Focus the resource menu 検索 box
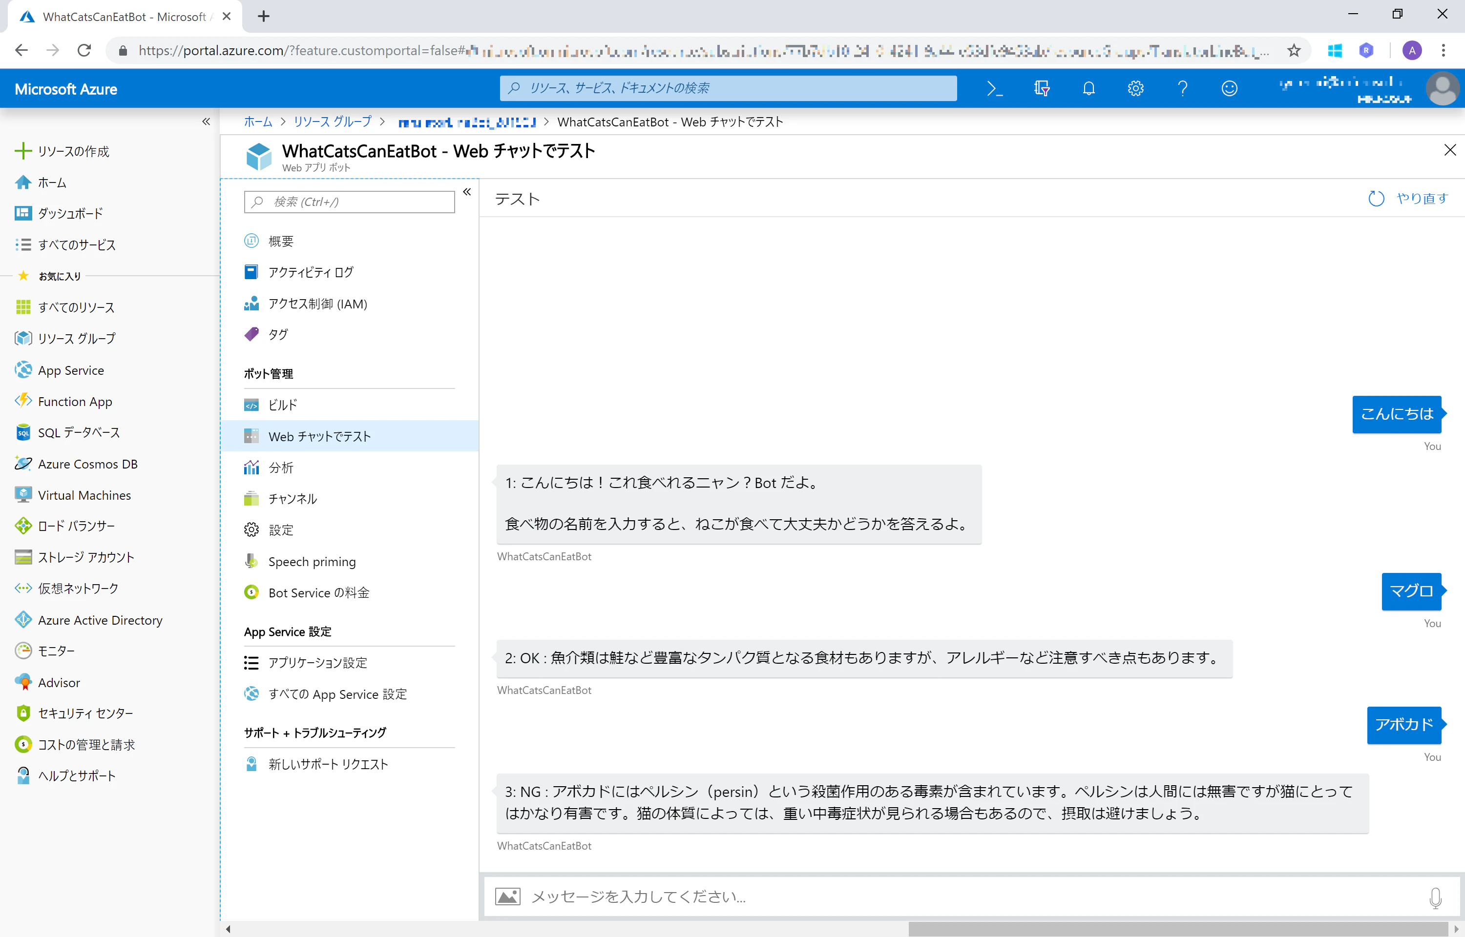The image size is (1465, 937). pos(349,202)
